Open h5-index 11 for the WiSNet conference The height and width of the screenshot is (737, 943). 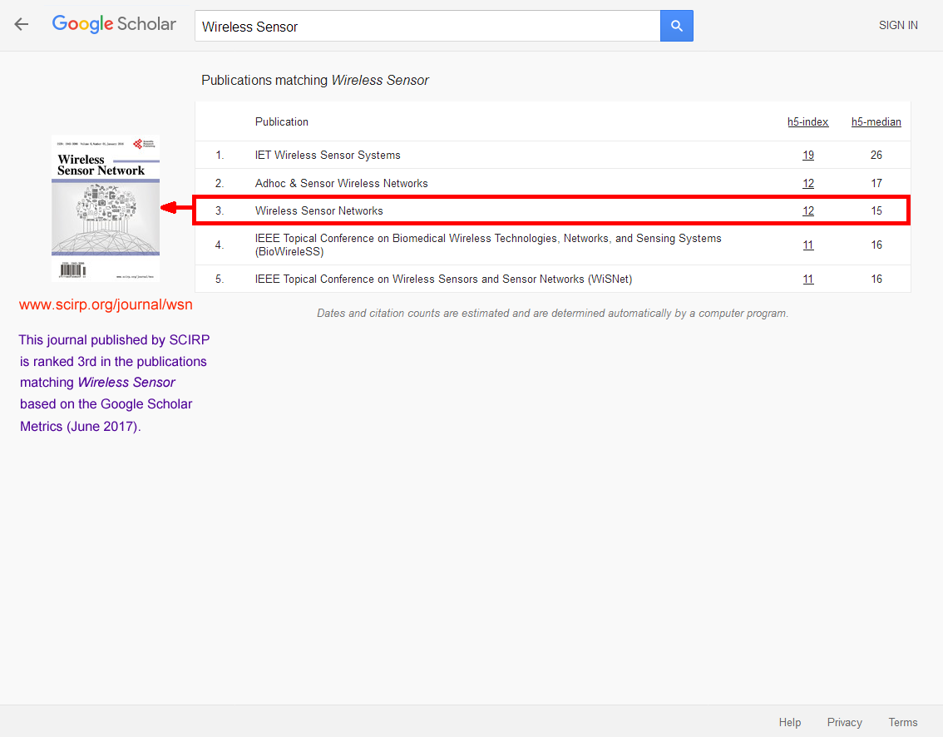coord(807,279)
